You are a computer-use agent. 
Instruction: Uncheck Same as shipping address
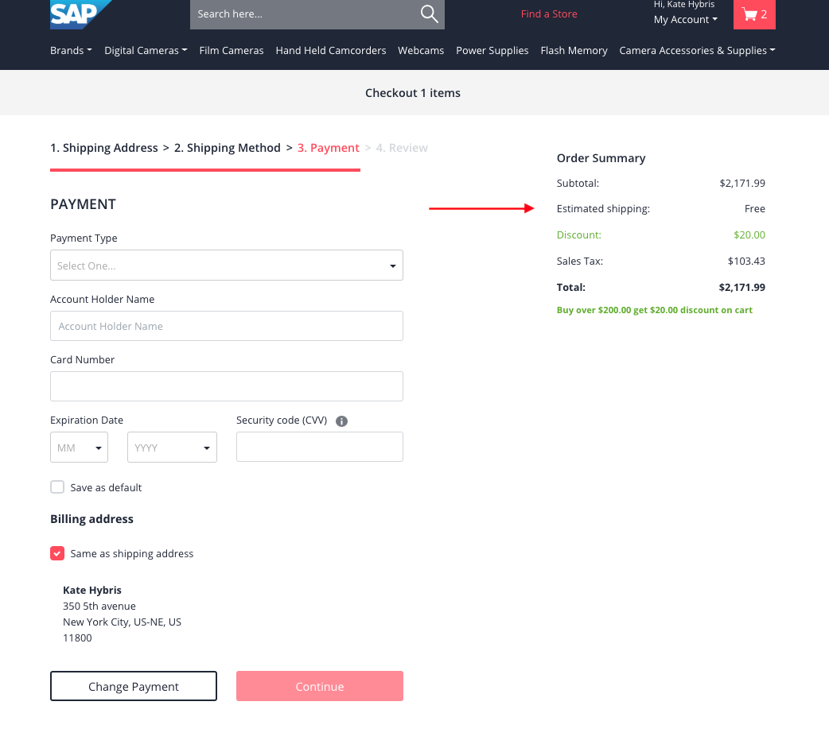click(x=57, y=553)
